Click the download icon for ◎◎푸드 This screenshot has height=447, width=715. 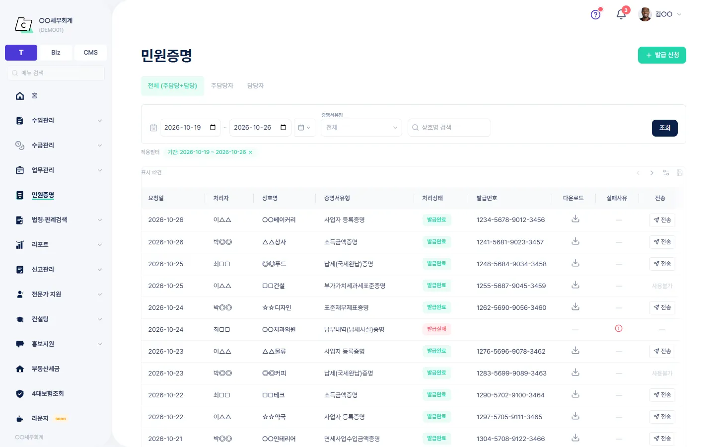click(575, 263)
